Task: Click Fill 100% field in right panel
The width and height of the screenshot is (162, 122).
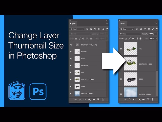Action: pyautogui.click(x=152, y=39)
